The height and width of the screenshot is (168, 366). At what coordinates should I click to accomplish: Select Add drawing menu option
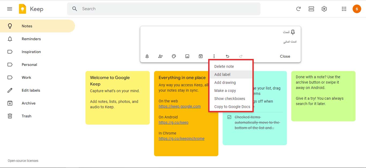coord(230,83)
